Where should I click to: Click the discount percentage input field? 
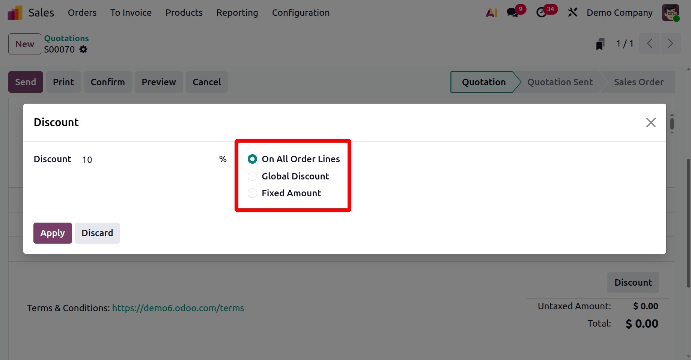click(x=113, y=159)
